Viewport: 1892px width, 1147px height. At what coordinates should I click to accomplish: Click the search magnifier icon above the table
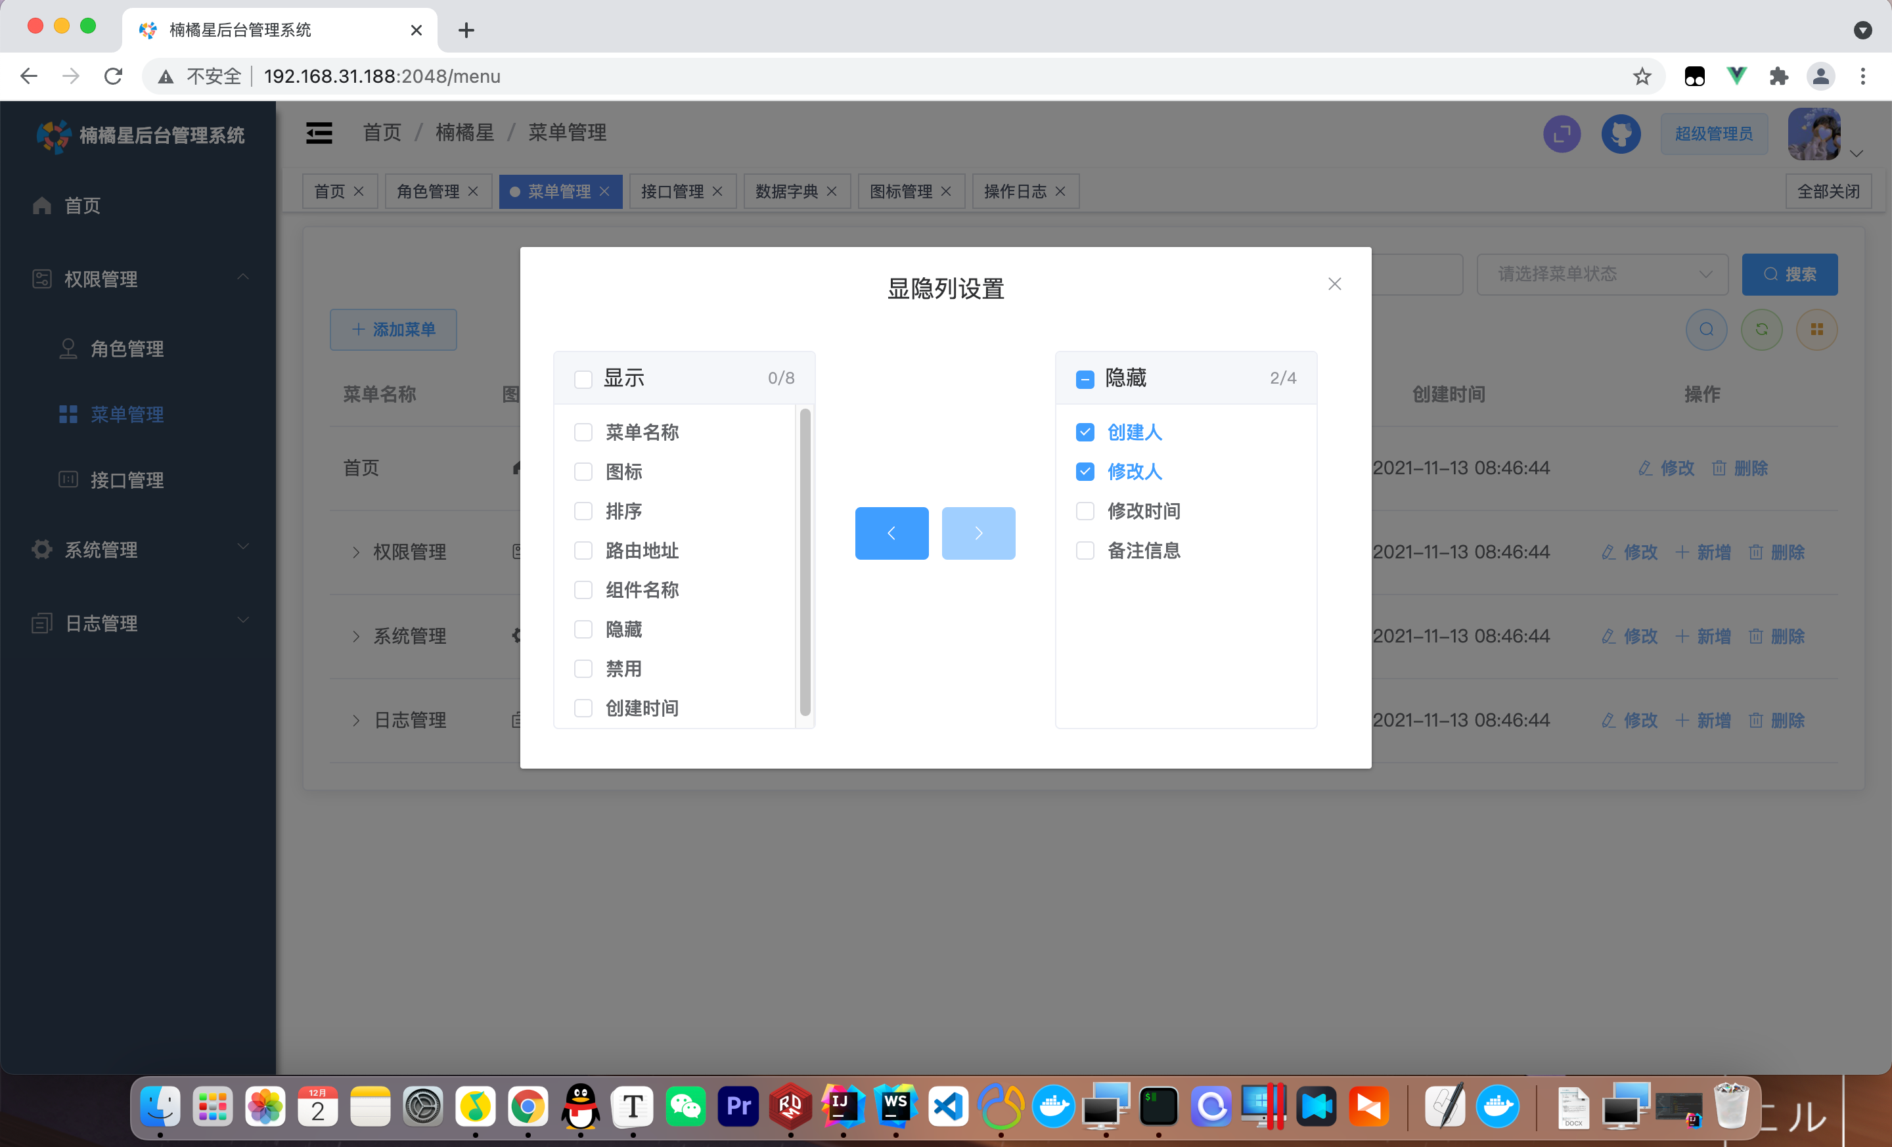tap(1706, 329)
